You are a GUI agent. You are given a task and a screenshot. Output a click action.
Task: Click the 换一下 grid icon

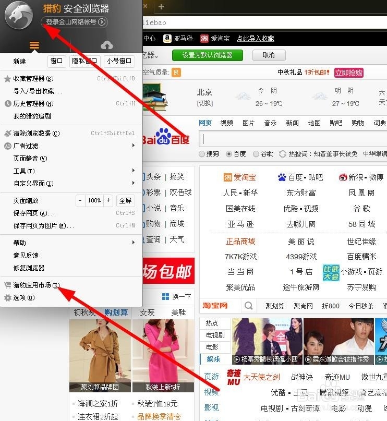(x=165, y=296)
